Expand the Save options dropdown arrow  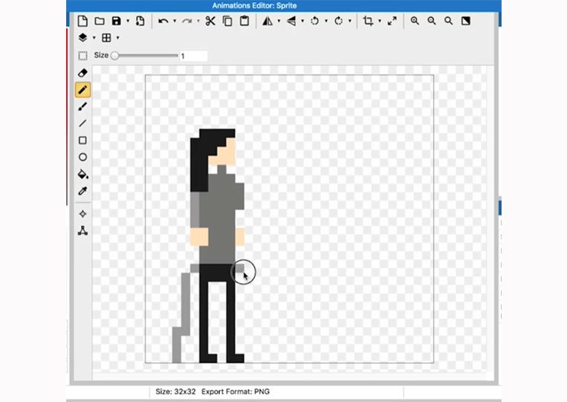(128, 21)
